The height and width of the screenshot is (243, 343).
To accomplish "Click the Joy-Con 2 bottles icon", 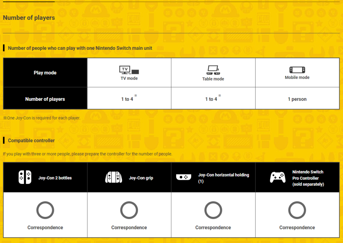I will click(25, 177).
